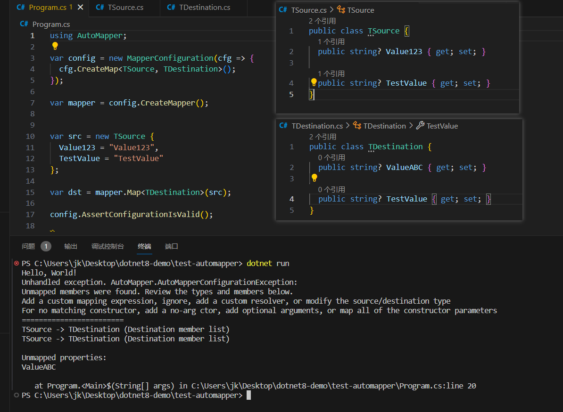The width and height of the screenshot is (563, 412).
Task: Click 'Value123' property in TSource.cs
Action: click(404, 52)
